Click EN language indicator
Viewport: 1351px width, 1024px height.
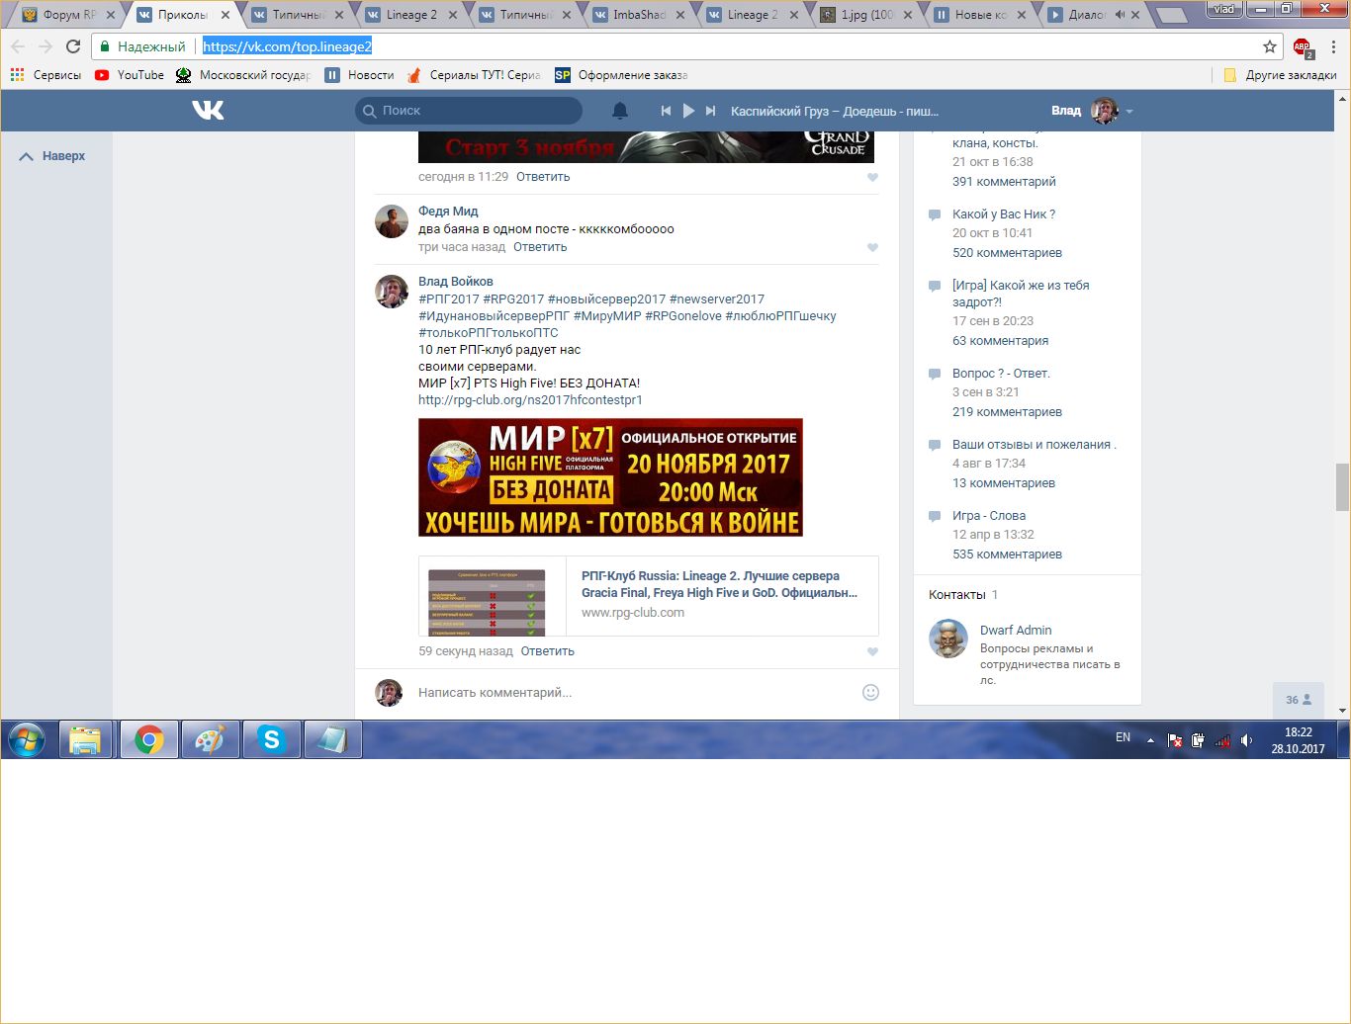[x=1124, y=737]
